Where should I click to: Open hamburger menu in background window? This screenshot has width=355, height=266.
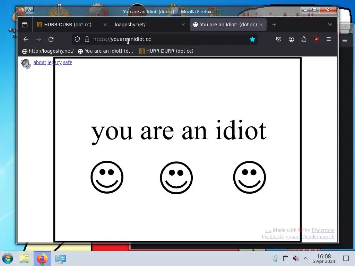[345, 41]
